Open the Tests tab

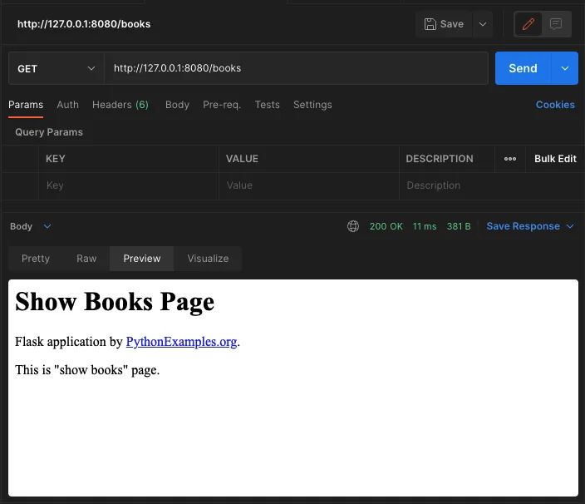(x=267, y=105)
